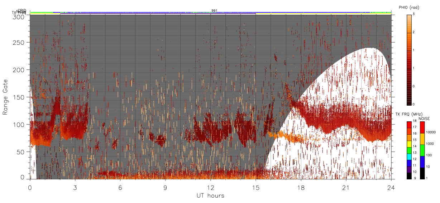Click the yellow 14–15 MHz TX FRQ swatch
Viewport: 440px width, 203px height.
coord(409,144)
